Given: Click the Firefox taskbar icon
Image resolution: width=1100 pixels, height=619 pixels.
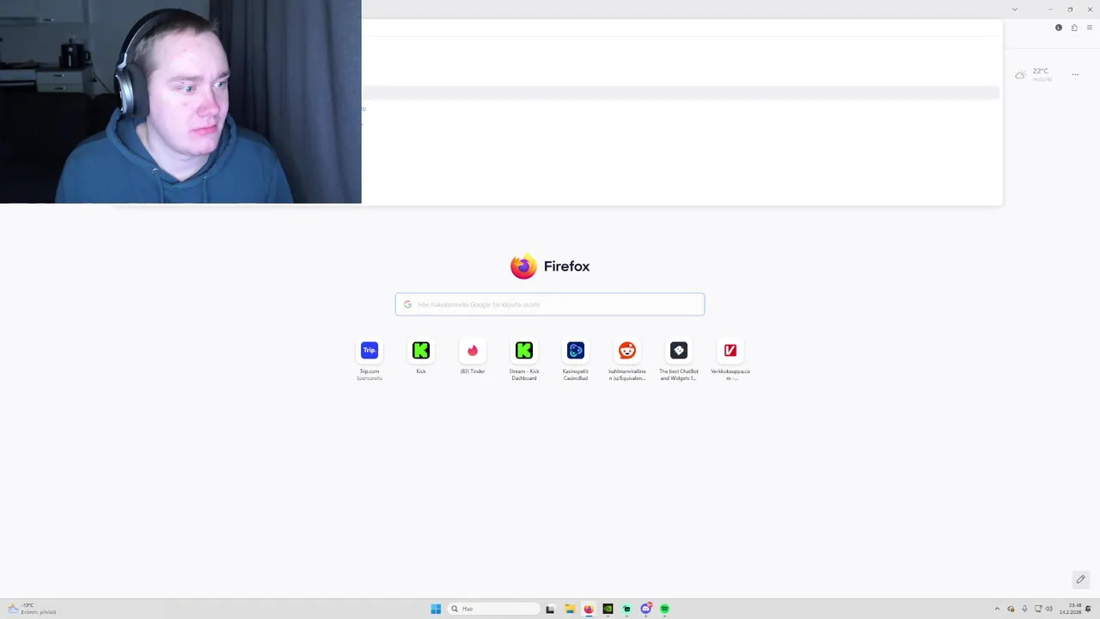Looking at the screenshot, I should [x=589, y=609].
